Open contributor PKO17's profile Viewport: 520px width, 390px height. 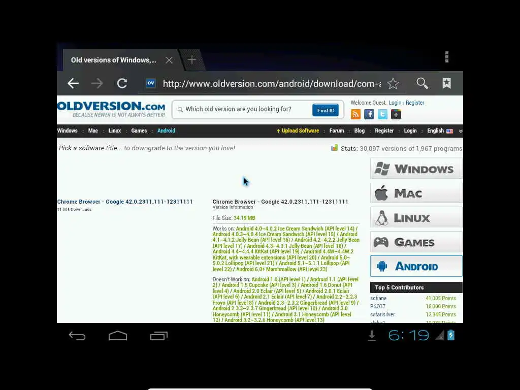coord(378,306)
